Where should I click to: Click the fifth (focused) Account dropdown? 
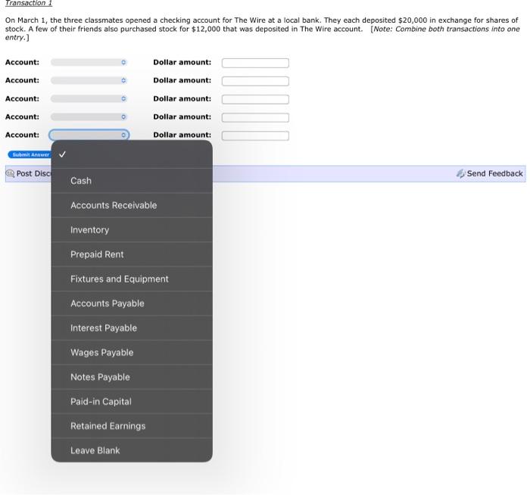click(x=89, y=135)
